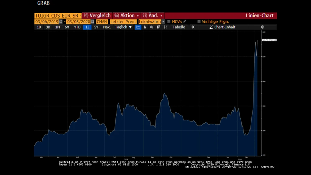This screenshot has height=175, width=311.
Task: Expand the Täglich frequency dropdown
Action: pyautogui.click(x=123, y=27)
